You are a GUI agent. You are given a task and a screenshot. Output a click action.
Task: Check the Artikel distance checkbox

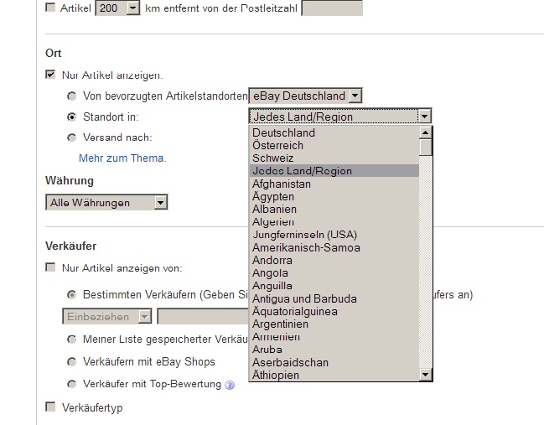coord(50,8)
